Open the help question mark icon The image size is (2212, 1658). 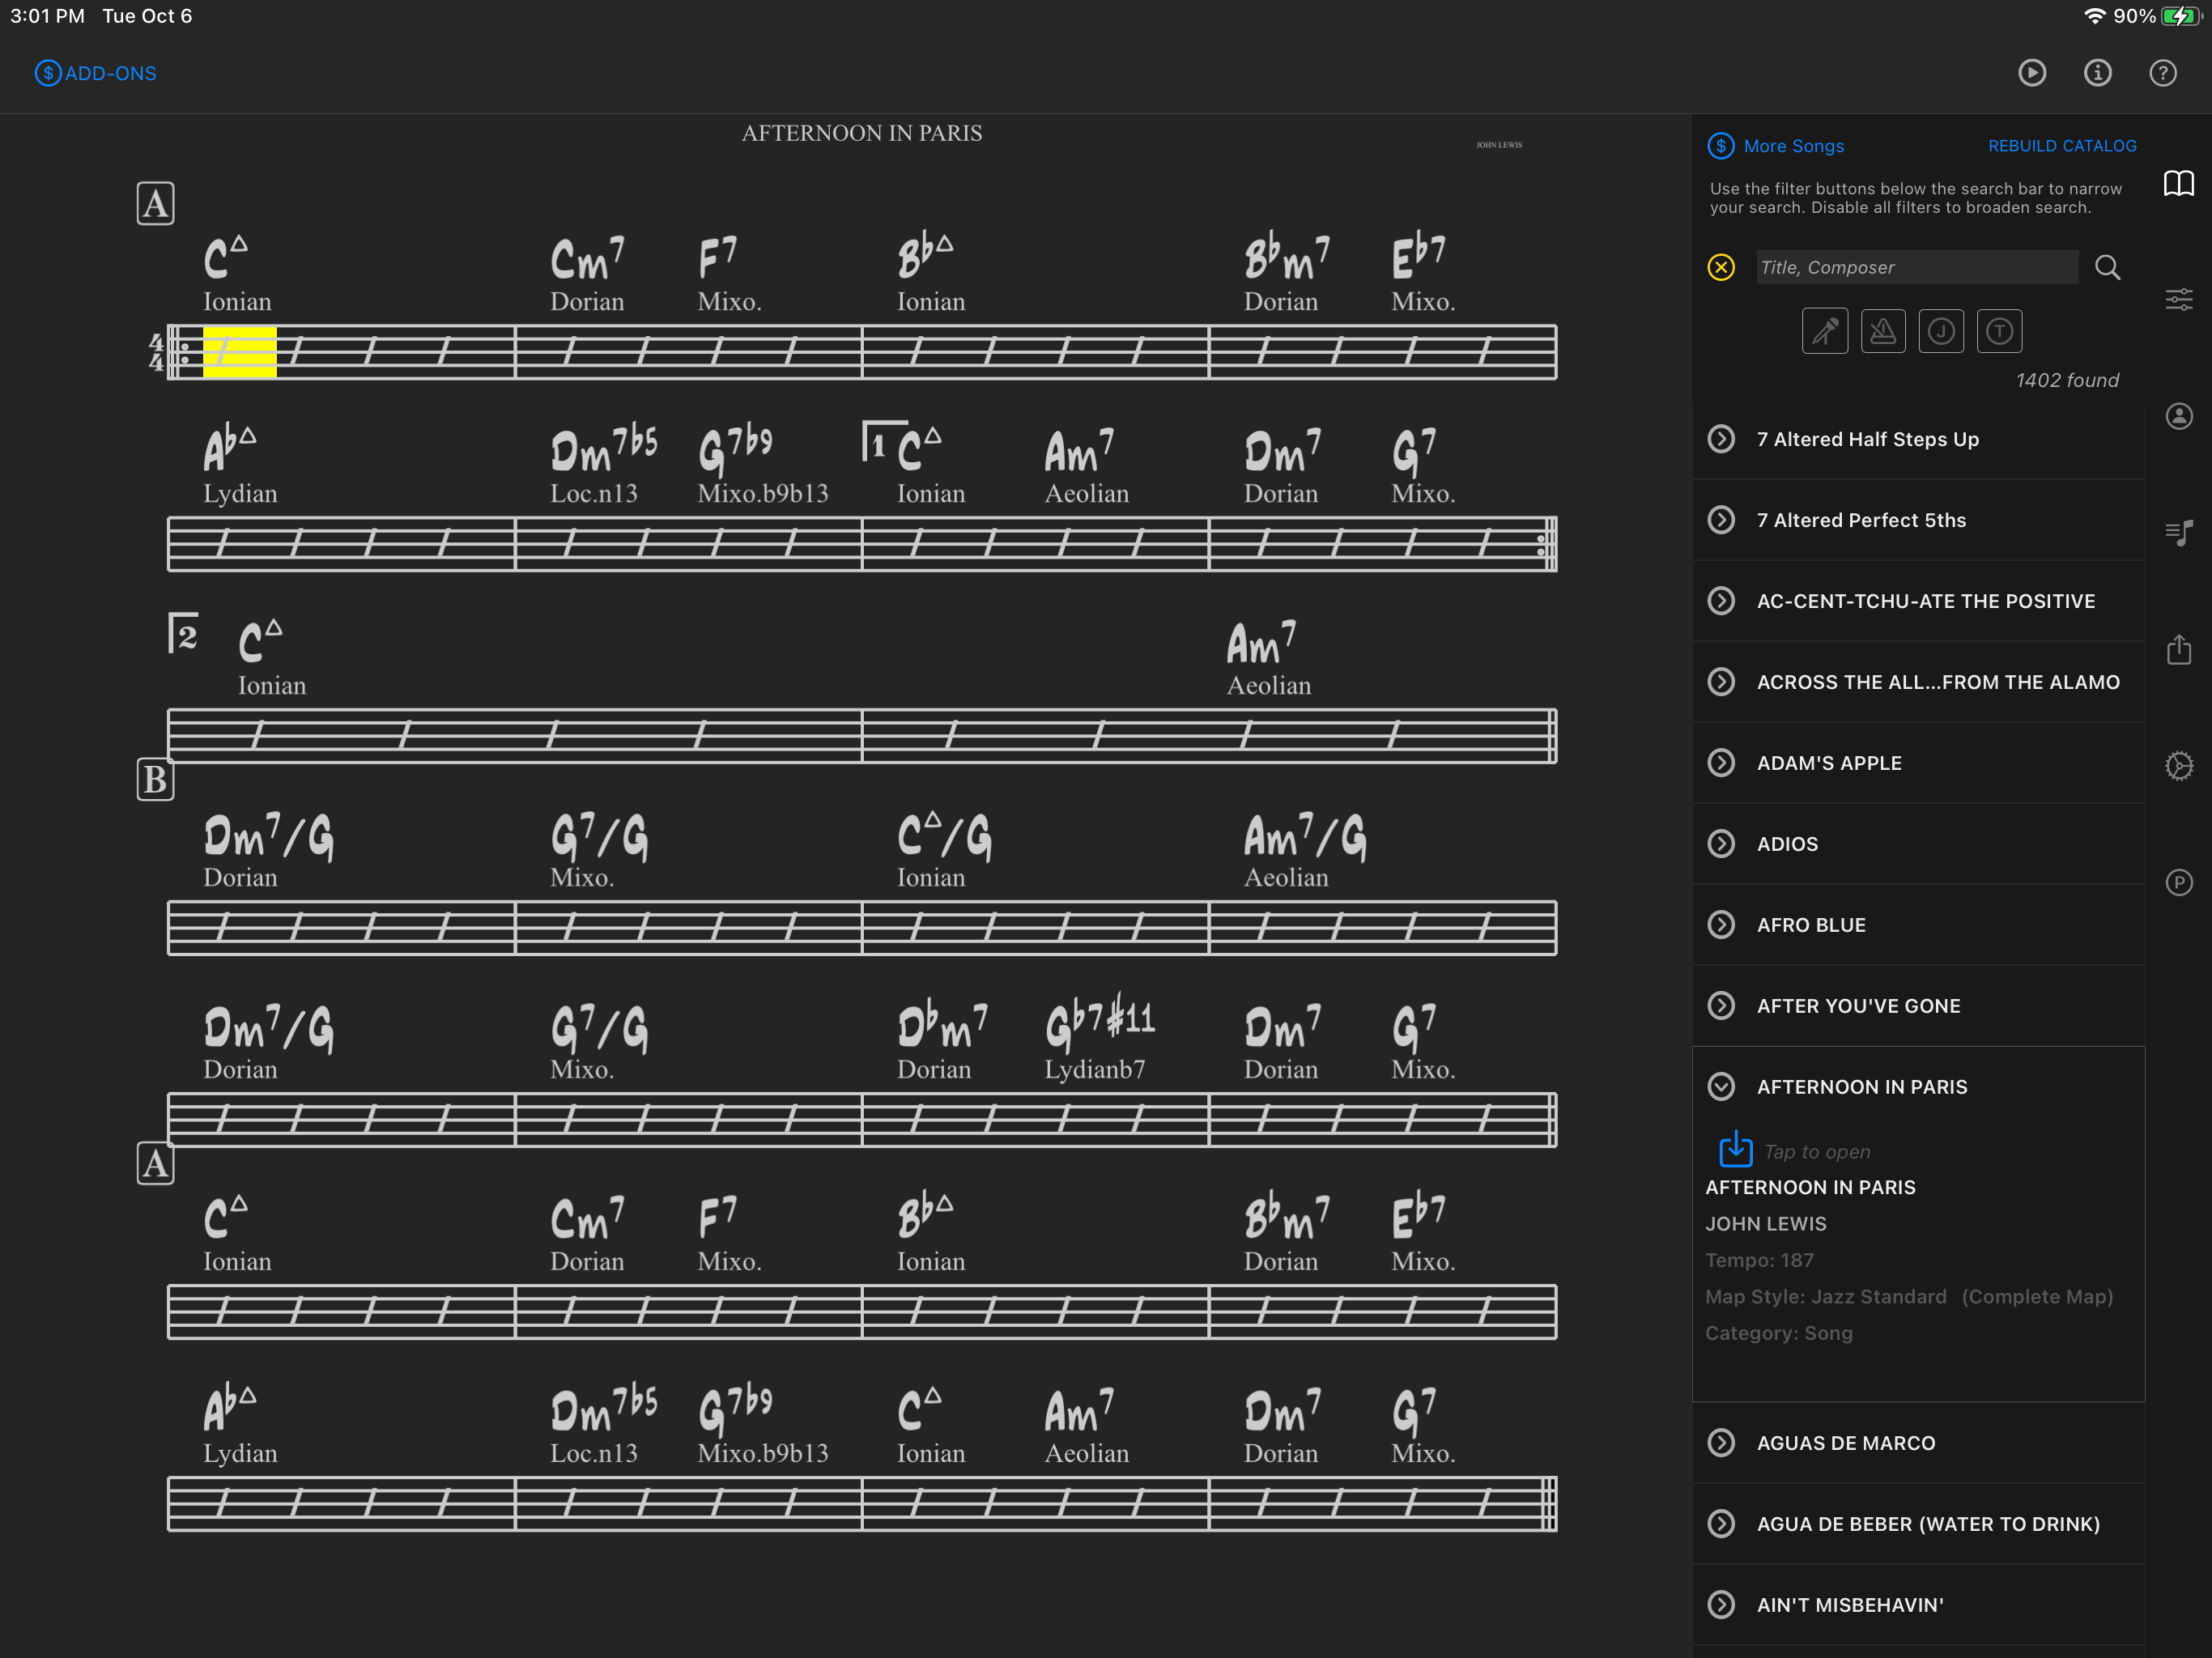2162,73
